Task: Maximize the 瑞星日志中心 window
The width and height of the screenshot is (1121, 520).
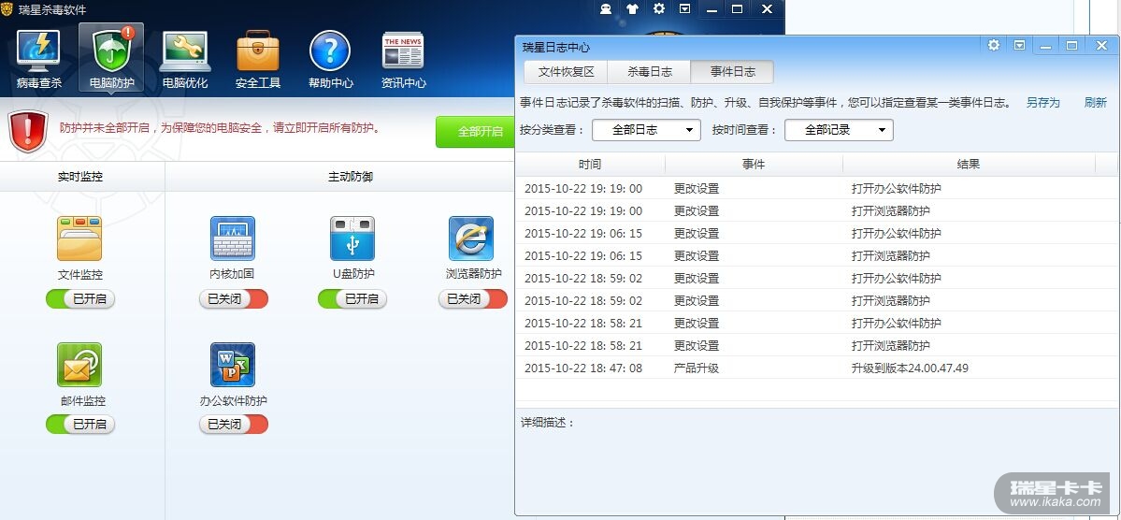Action: pyautogui.click(x=1071, y=45)
